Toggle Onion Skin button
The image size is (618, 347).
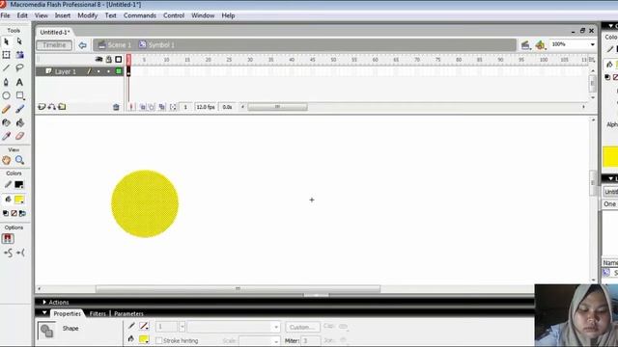(x=142, y=107)
